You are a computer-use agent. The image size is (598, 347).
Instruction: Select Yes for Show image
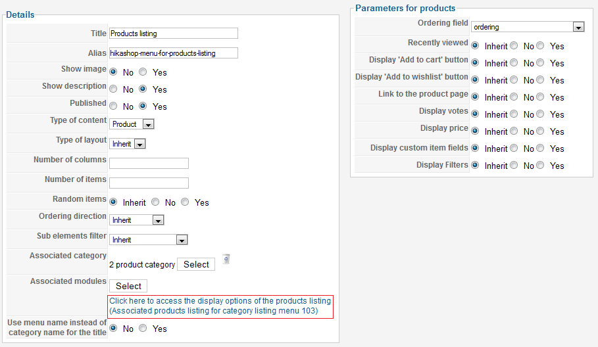pyautogui.click(x=143, y=72)
